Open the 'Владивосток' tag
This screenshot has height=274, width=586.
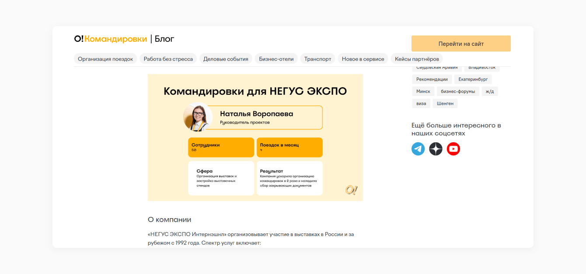482,68
